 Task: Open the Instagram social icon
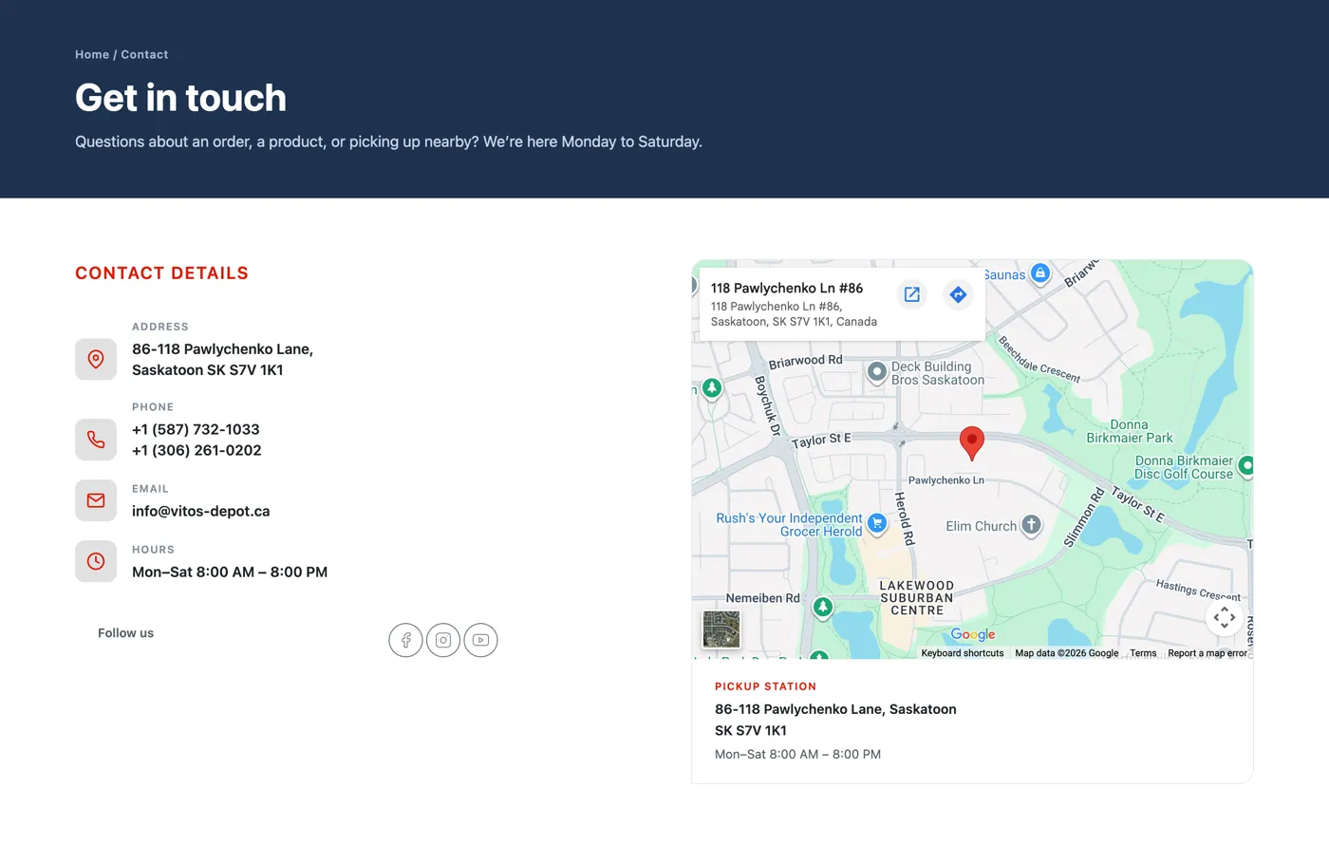[x=443, y=640]
